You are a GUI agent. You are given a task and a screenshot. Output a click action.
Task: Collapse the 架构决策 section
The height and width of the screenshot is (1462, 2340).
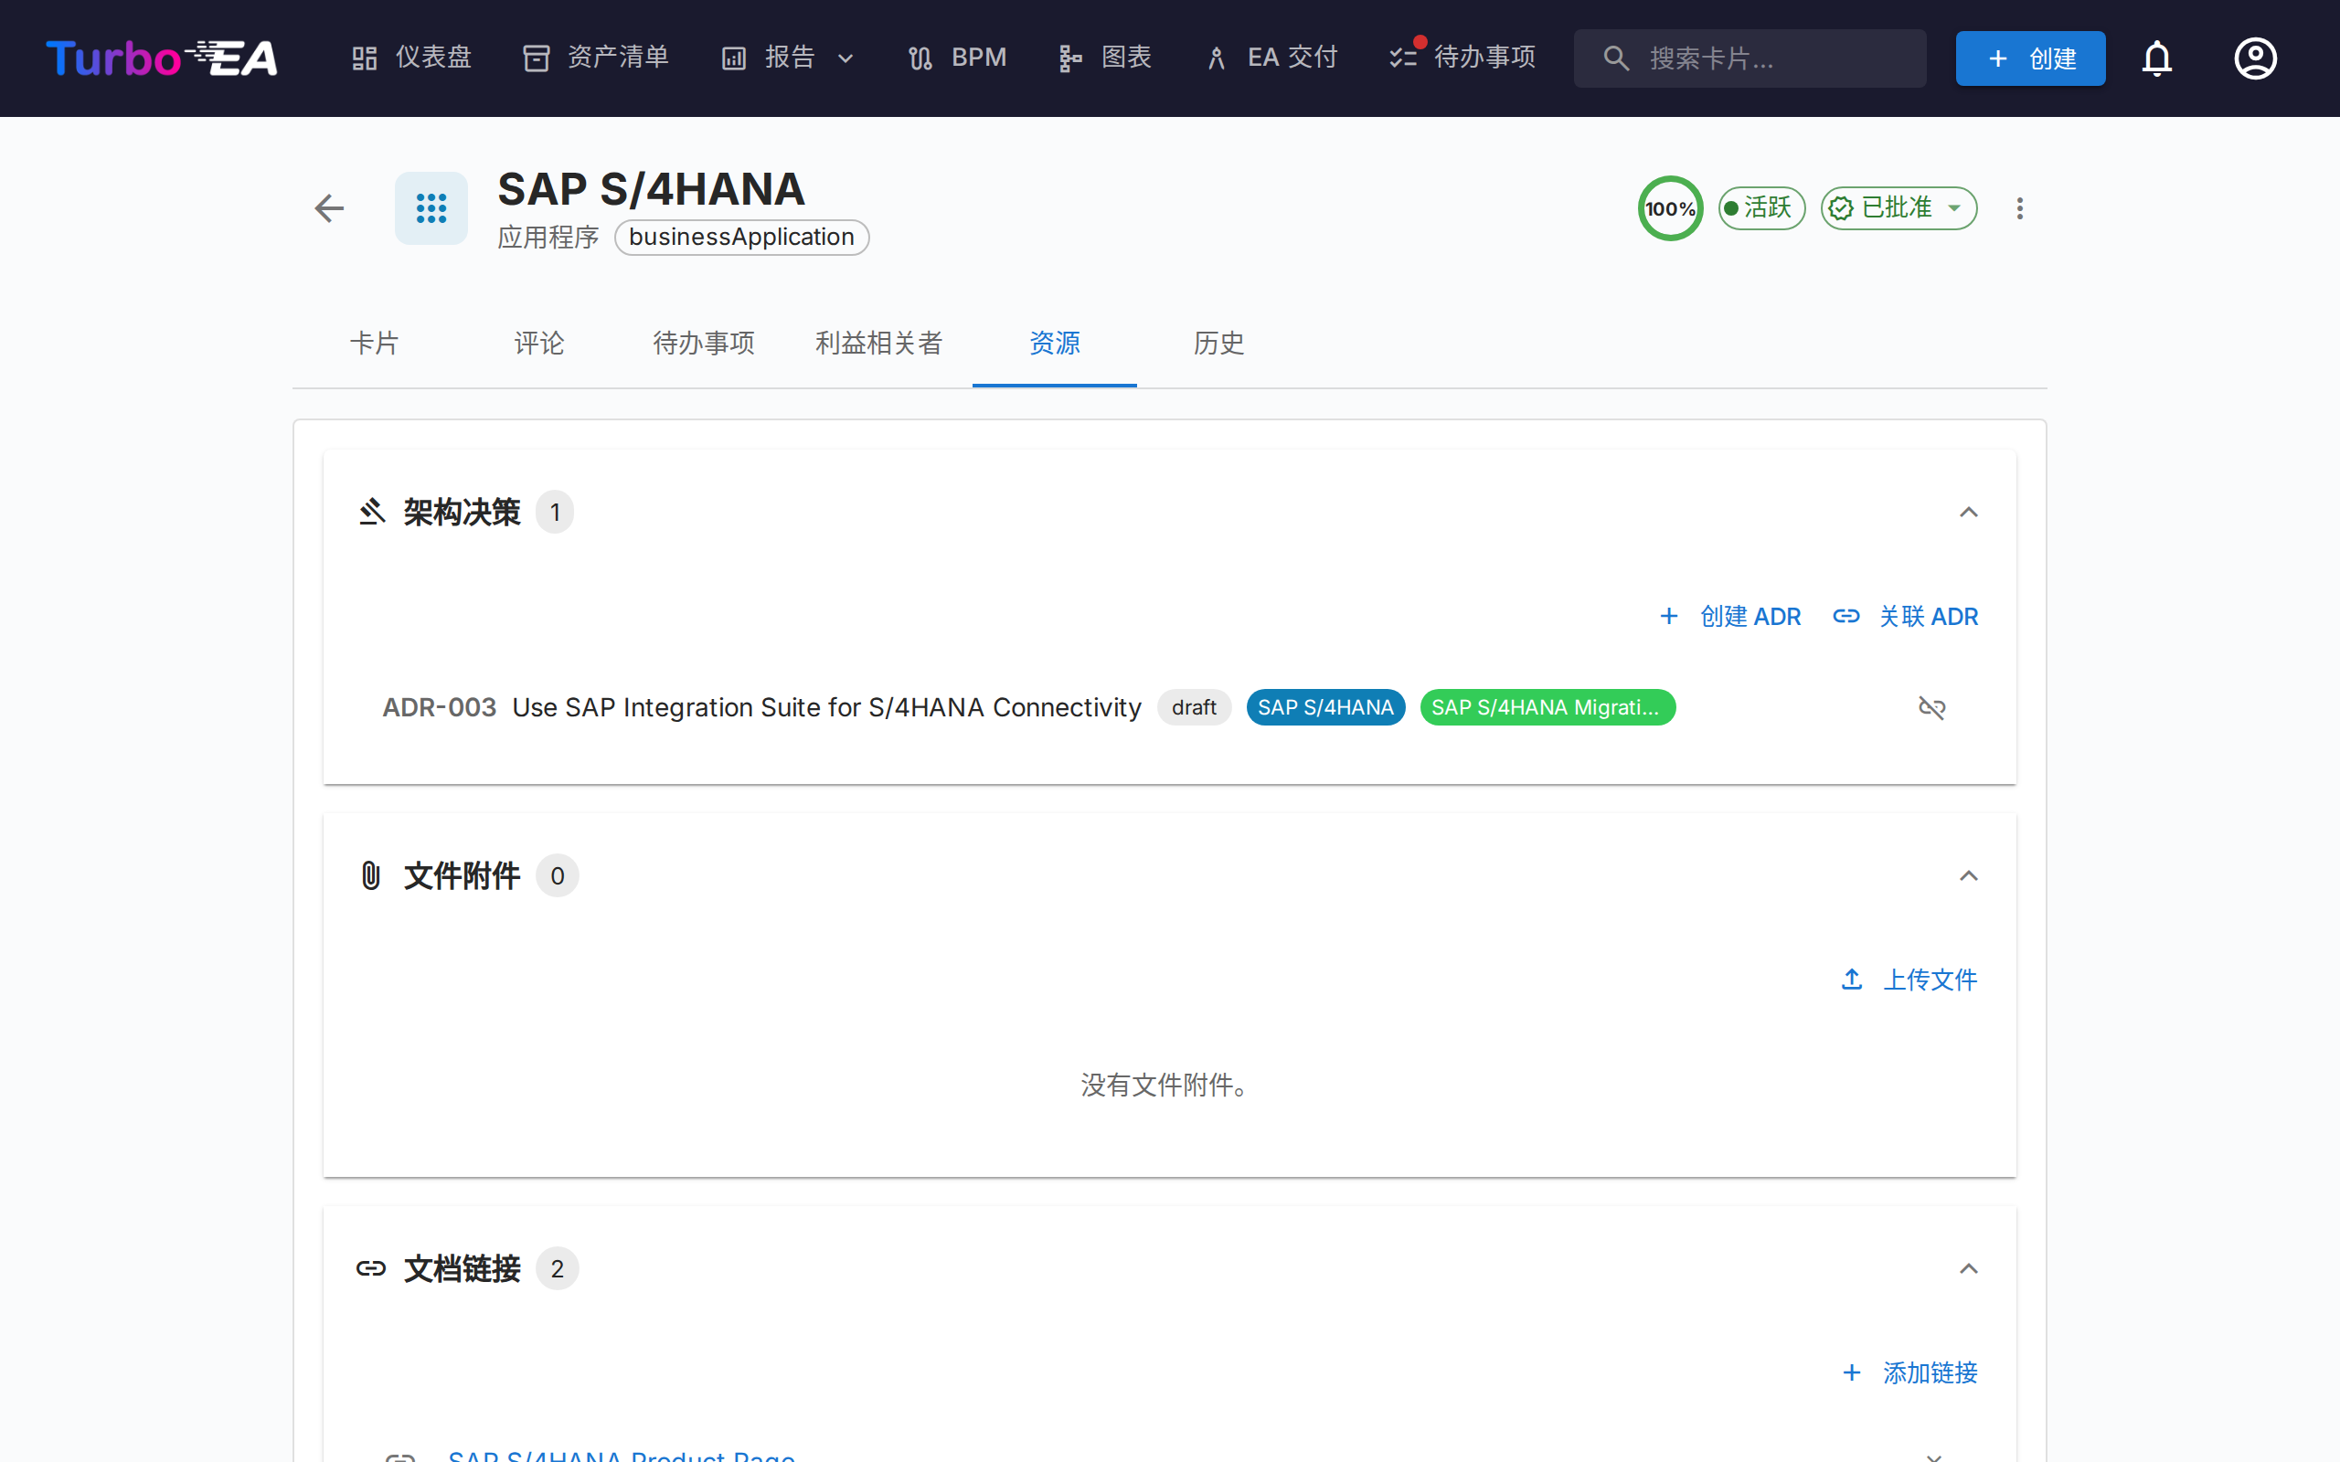click(1968, 512)
